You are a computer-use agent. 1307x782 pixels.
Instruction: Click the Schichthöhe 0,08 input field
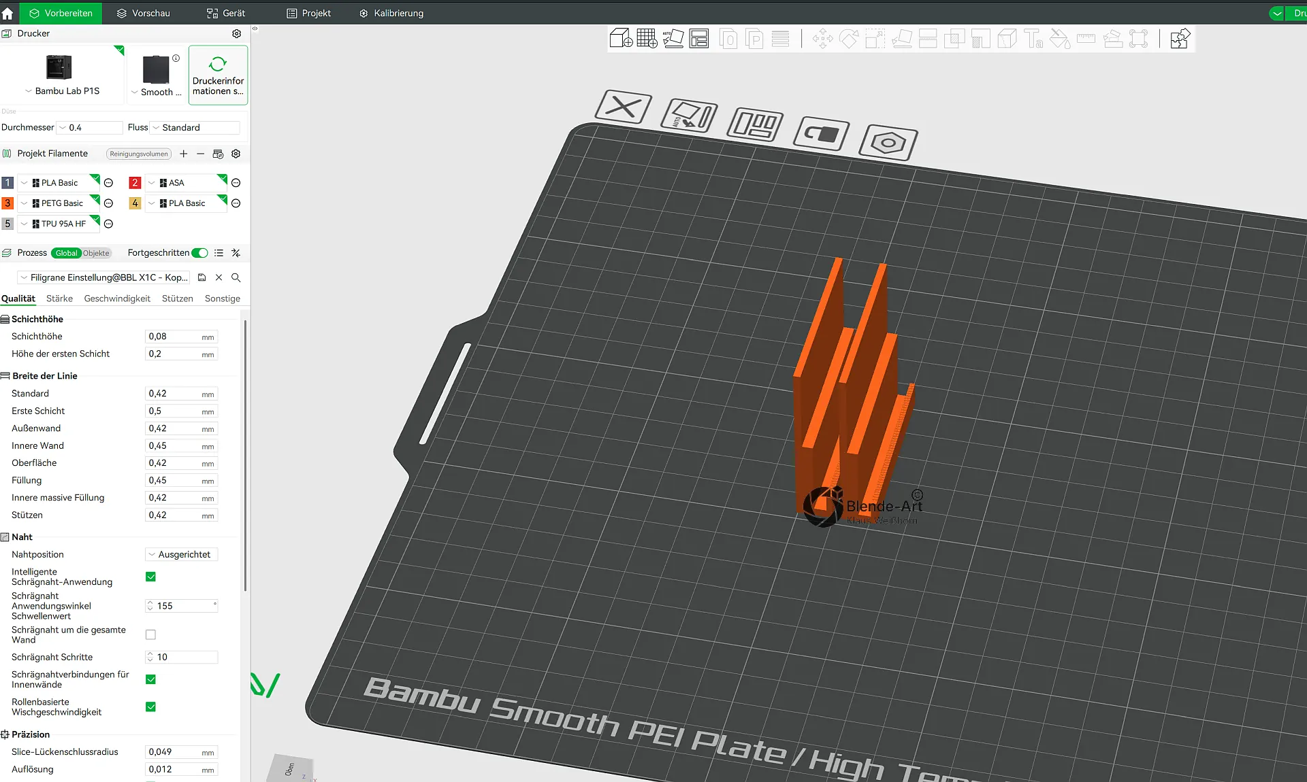[x=181, y=337]
